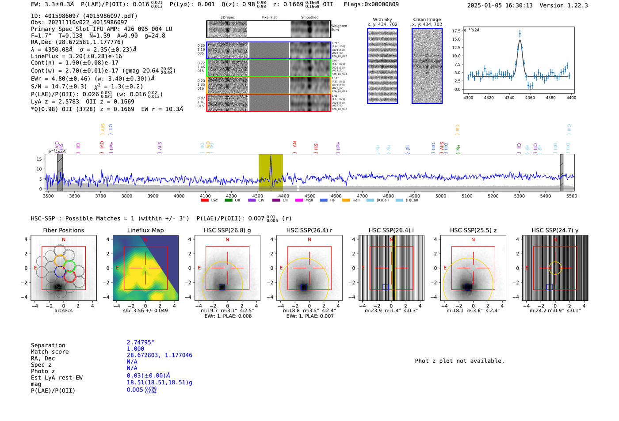Click the 'ID: 4015986097' line
The width and height of the screenshot is (619, 421).
point(84,16)
